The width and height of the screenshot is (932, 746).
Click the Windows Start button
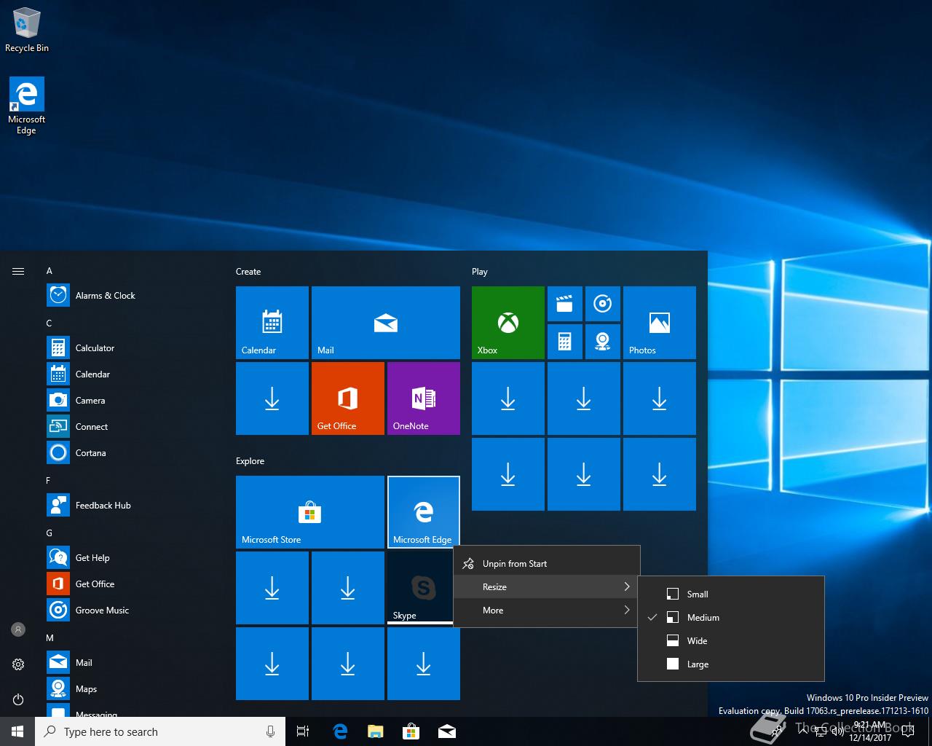click(17, 731)
